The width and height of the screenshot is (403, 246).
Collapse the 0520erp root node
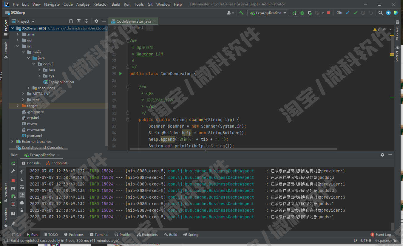[13, 28]
